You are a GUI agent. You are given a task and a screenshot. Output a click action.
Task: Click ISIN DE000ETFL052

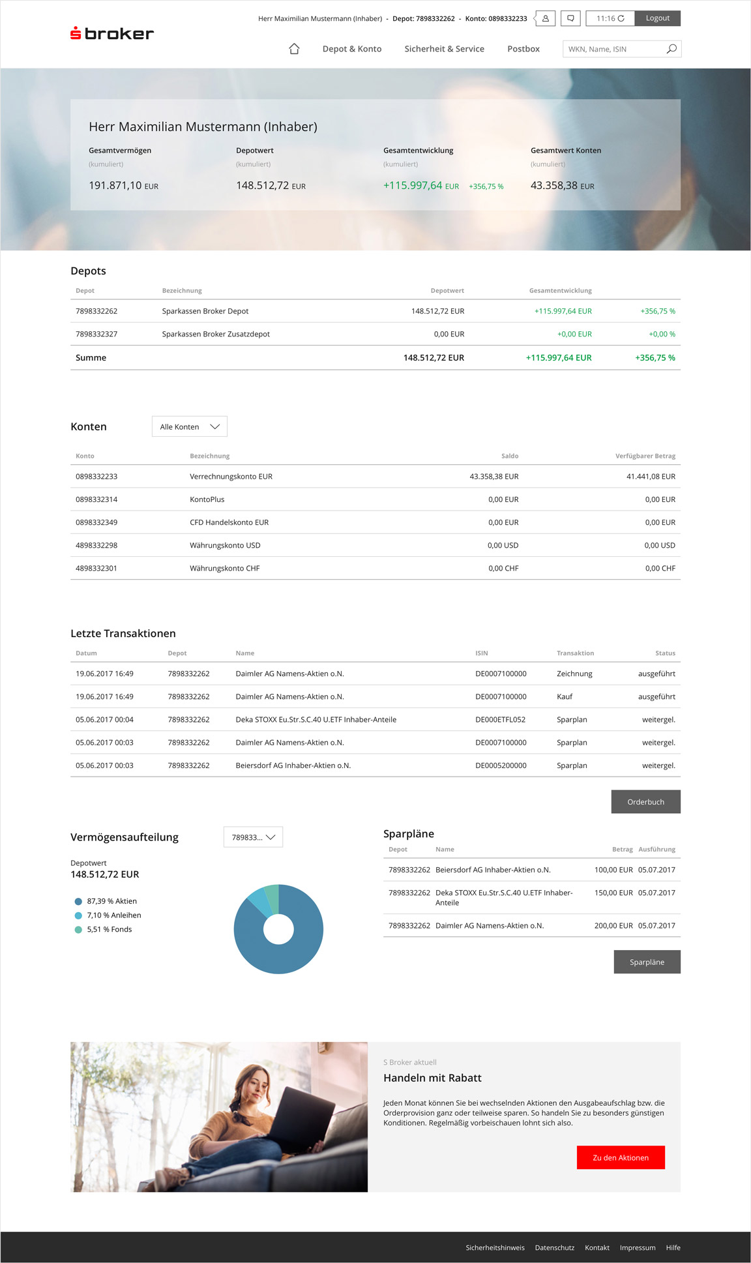[501, 719]
